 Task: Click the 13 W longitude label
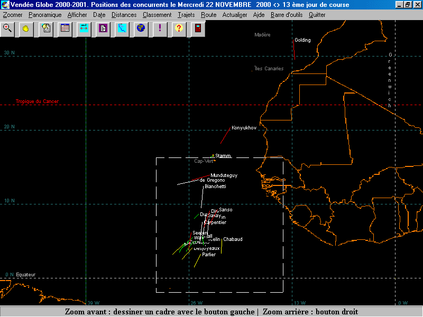[x=300, y=303]
